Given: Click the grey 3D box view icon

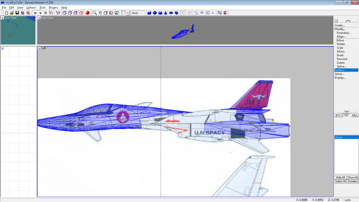Looking at the screenshot, I should click(x=105, y=13).
